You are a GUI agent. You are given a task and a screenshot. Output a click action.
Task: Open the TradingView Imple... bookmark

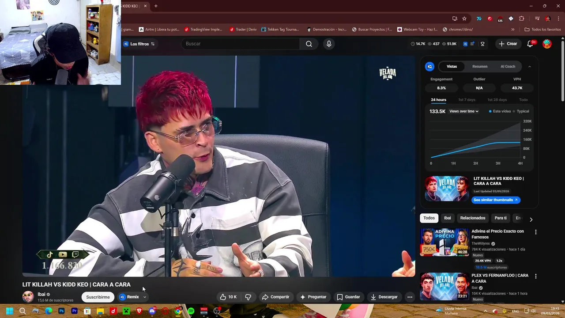pos(203,30)
